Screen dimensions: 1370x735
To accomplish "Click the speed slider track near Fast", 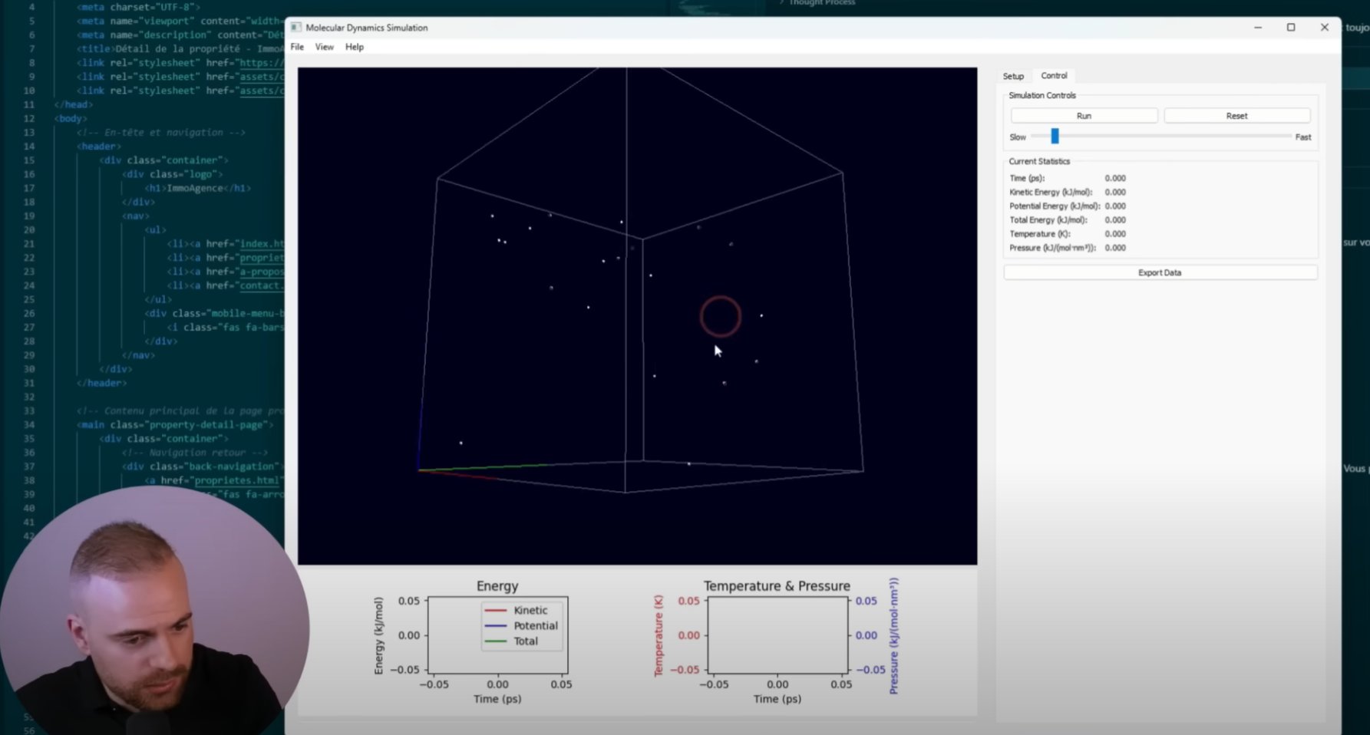I will coord(1282,136).
